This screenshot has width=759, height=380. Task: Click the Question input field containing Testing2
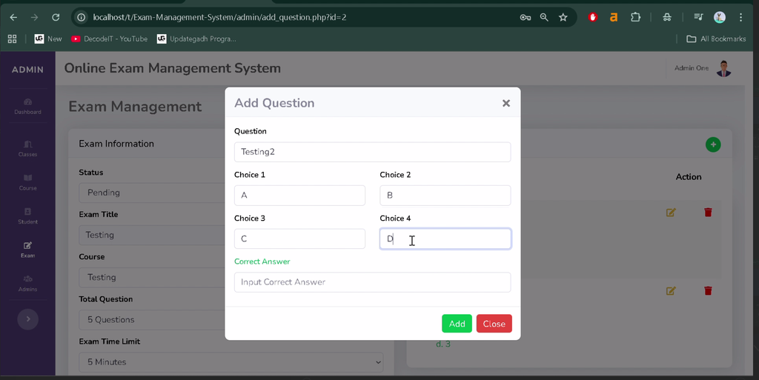coord(372,152)
